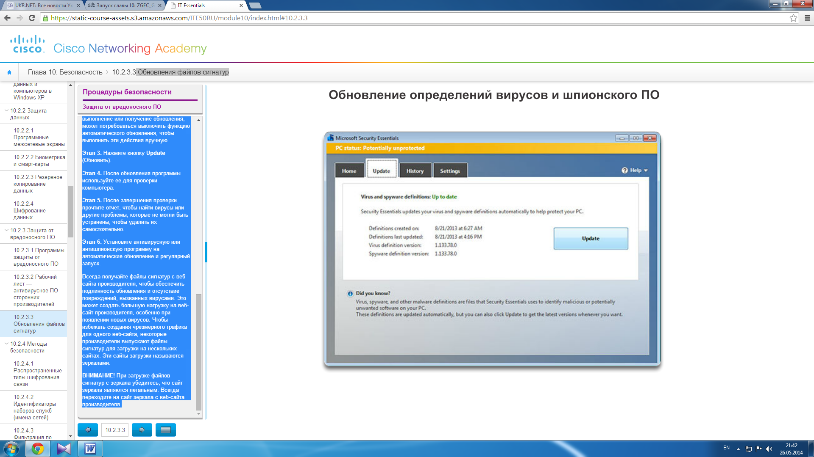
Task: Click breadcrumb 10.2.3.3 Обновления файлов сигнатур
Action: pos(170,72)
